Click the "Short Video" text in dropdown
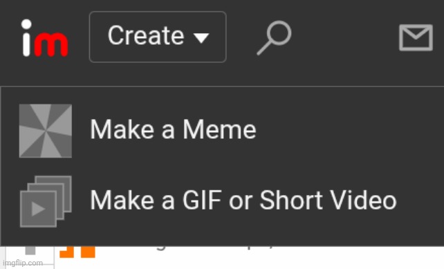The image size is (444, 269). pyautogui.click(x=328, y=200)
